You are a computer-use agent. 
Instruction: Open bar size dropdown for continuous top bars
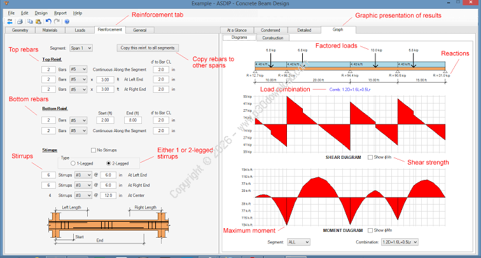[78, 69]
